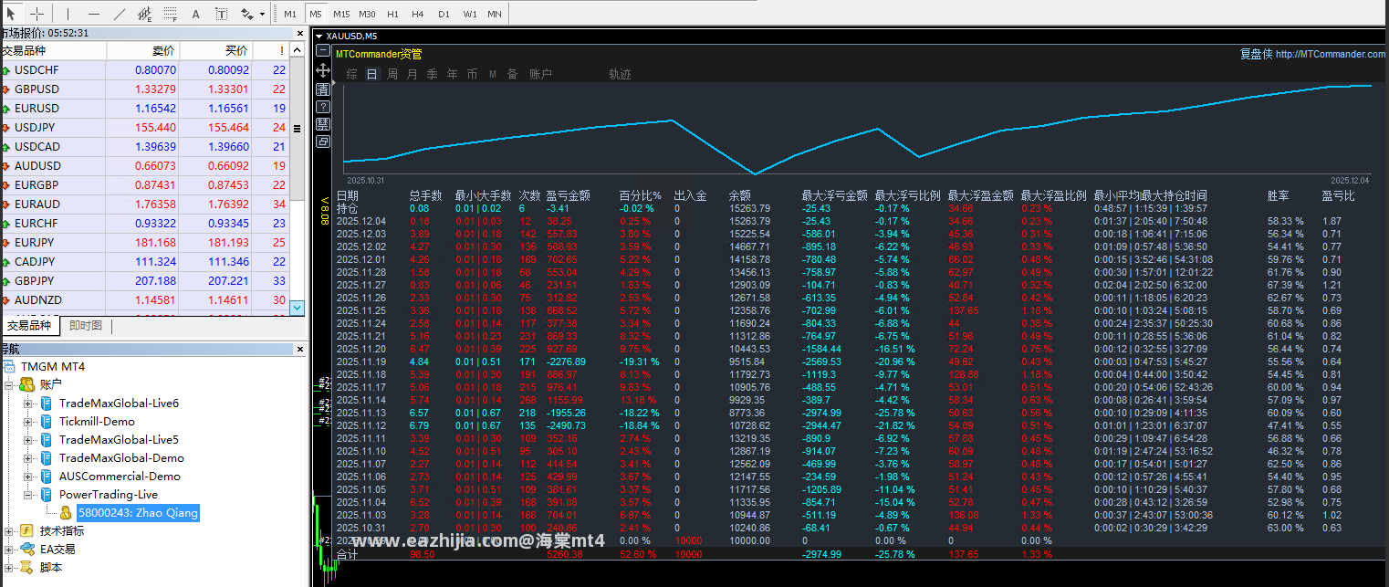The width and height of the screenshot is (1389, 587).
Task: Select the 综 summary tab
Action: [x=352, y=74]
